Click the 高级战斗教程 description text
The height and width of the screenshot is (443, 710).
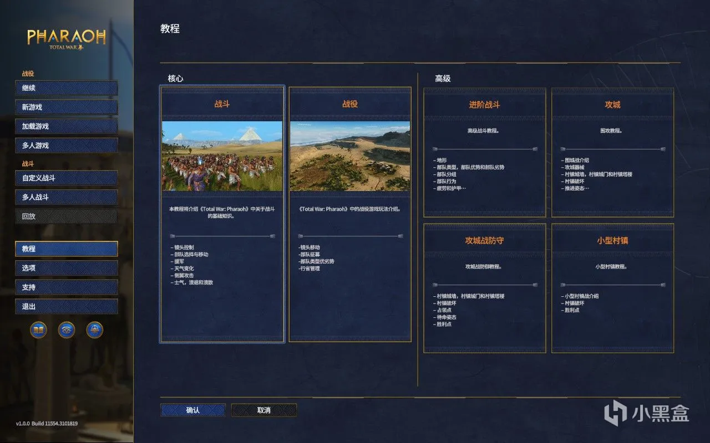[x=485, y=131]
